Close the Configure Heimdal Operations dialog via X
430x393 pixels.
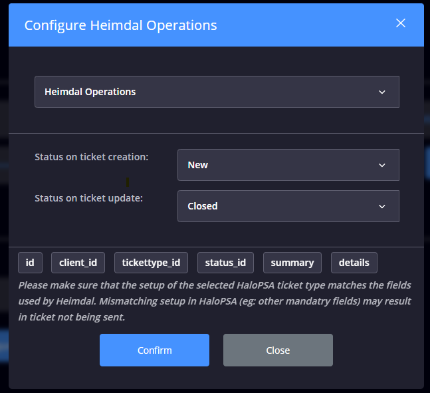[401, 23]
